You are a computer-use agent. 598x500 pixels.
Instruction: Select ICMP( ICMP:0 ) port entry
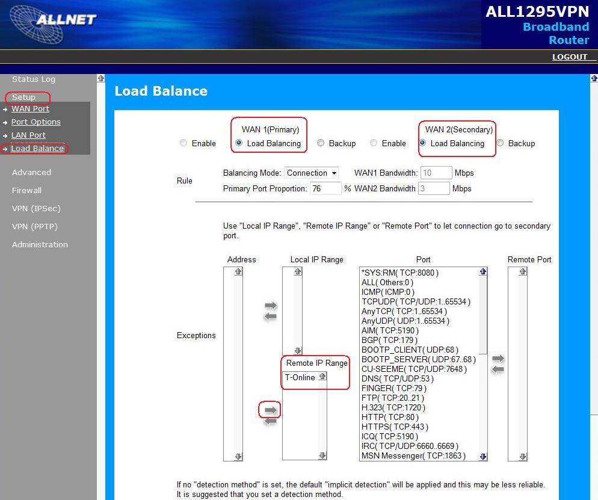click(388, 292)
